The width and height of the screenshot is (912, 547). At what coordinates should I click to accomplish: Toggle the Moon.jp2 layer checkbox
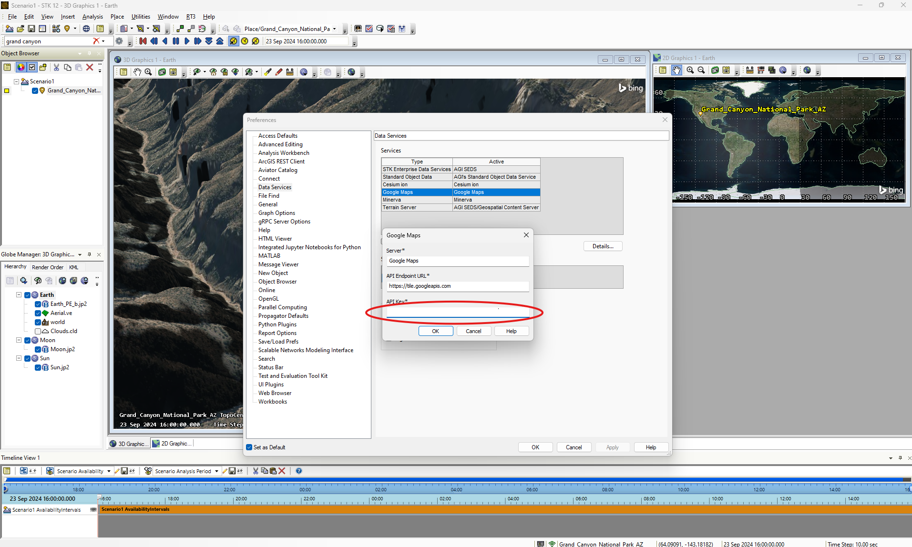click(x=38, y=349)
